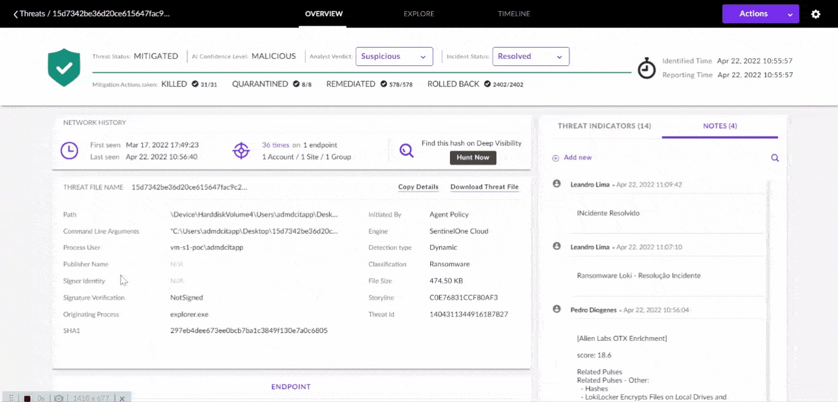Click the ROLLED BACK checkmark icon
Viewport: 838px width, 402px height.
(487, 84)
